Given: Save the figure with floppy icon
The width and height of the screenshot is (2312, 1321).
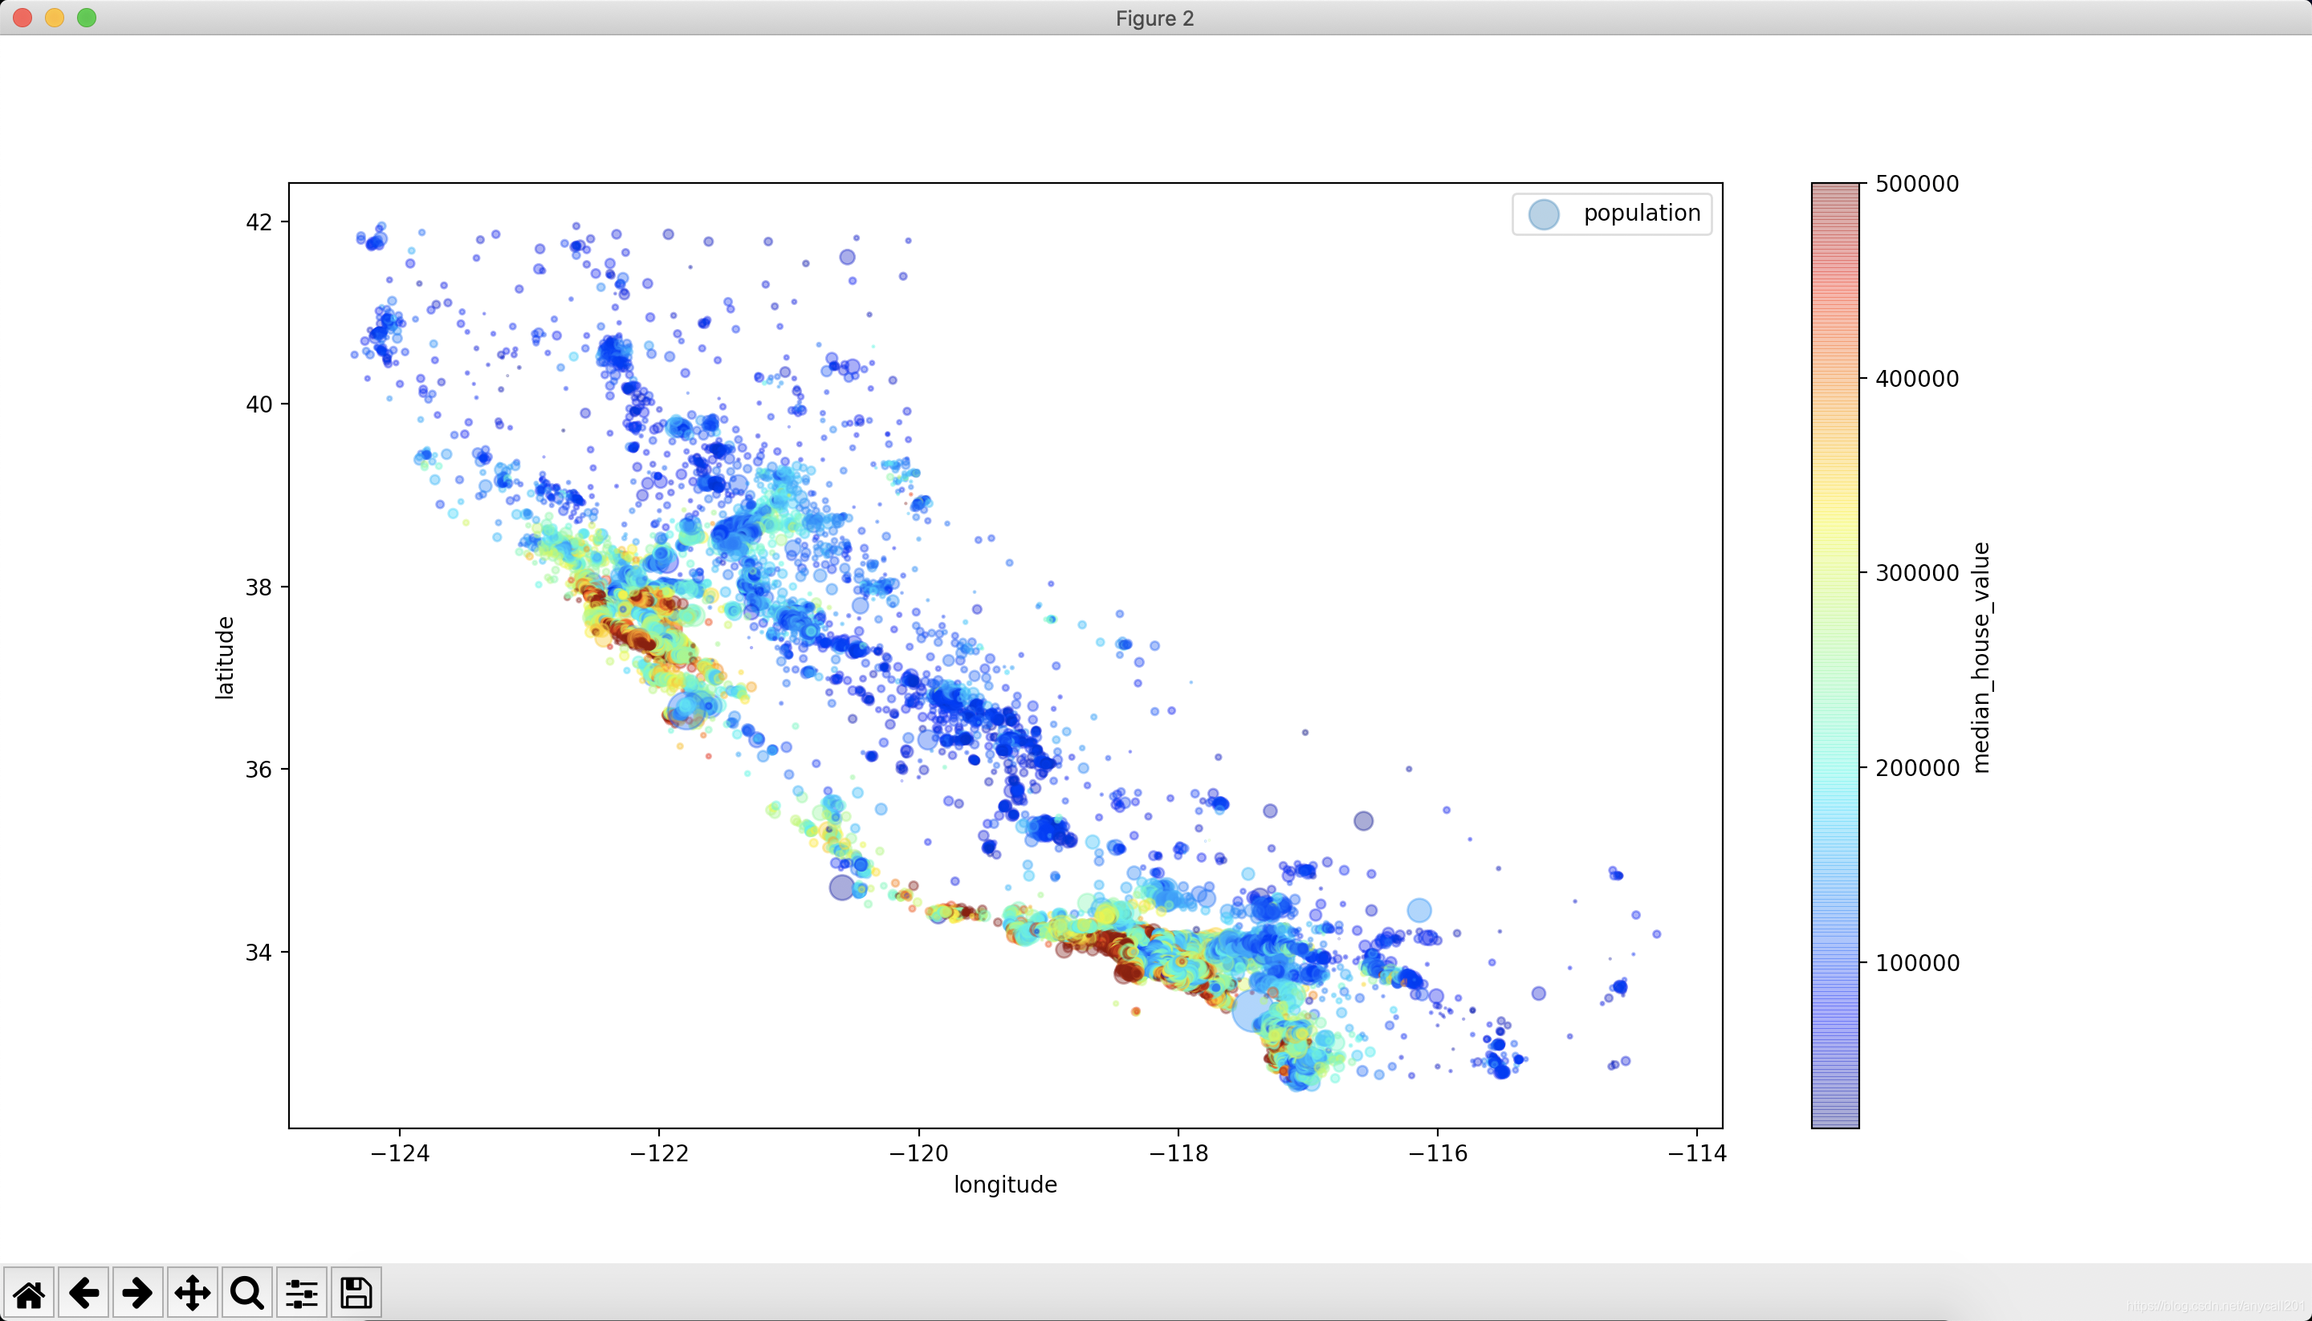Looking at the screenshot, I should click(356, 1292).
